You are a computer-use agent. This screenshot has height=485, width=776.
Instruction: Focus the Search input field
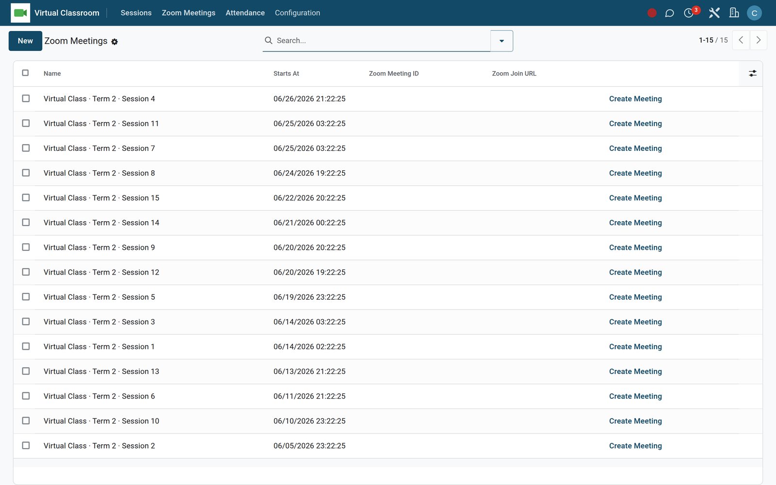(x=382, y=41)
